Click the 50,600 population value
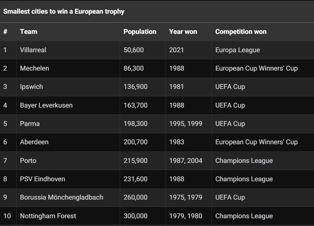Screen dimensions: 314x226 [134, 50]
